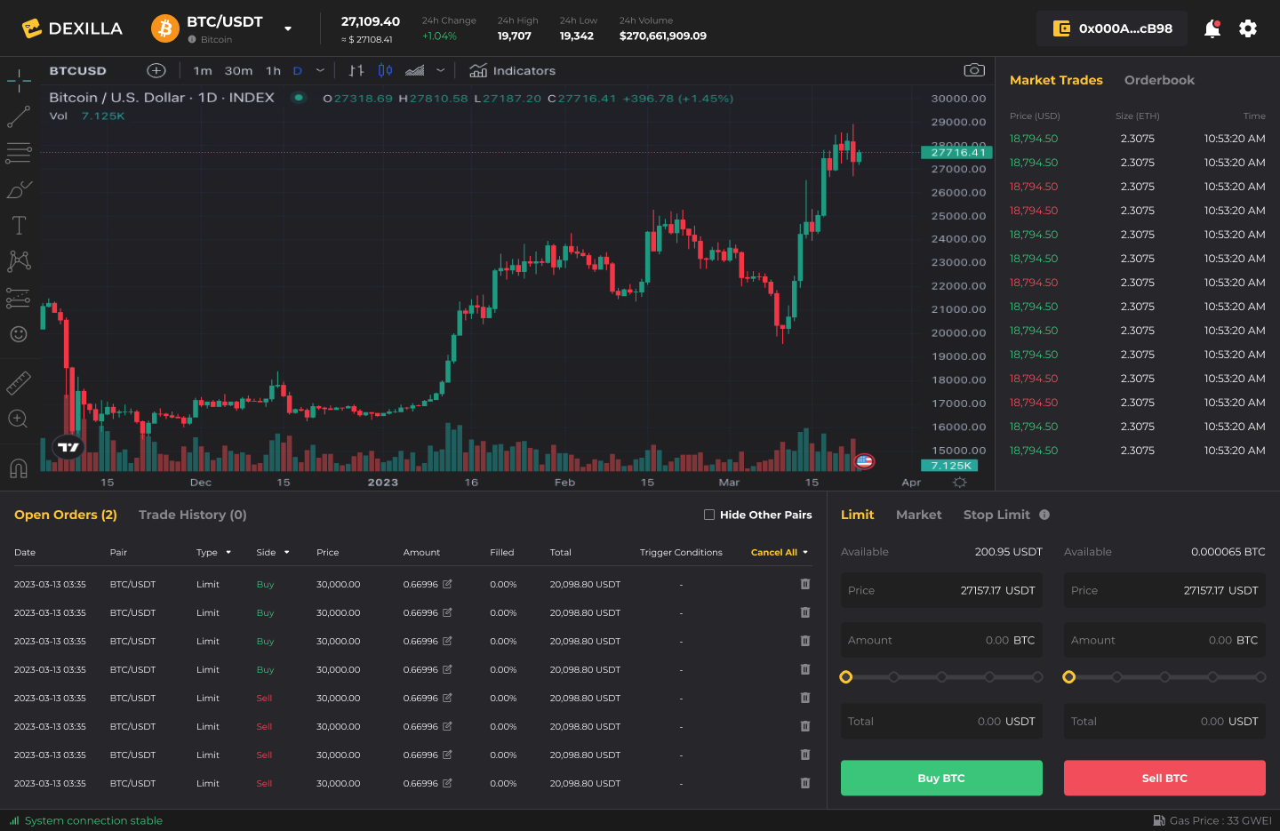Click the Sell BTC button

point(1164,778)
